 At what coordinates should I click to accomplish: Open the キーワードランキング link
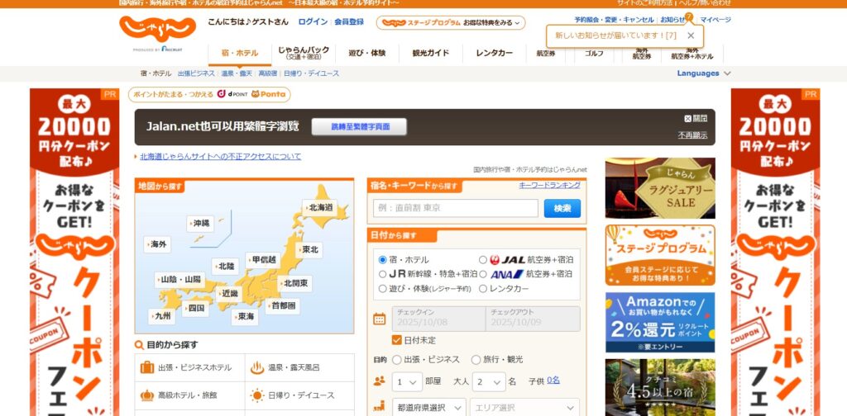550,185
